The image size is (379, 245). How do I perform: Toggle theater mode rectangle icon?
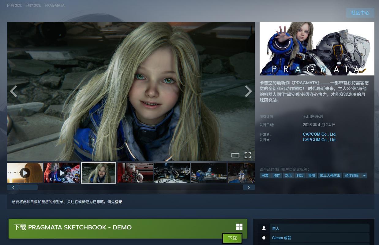(x=235, y=155)
